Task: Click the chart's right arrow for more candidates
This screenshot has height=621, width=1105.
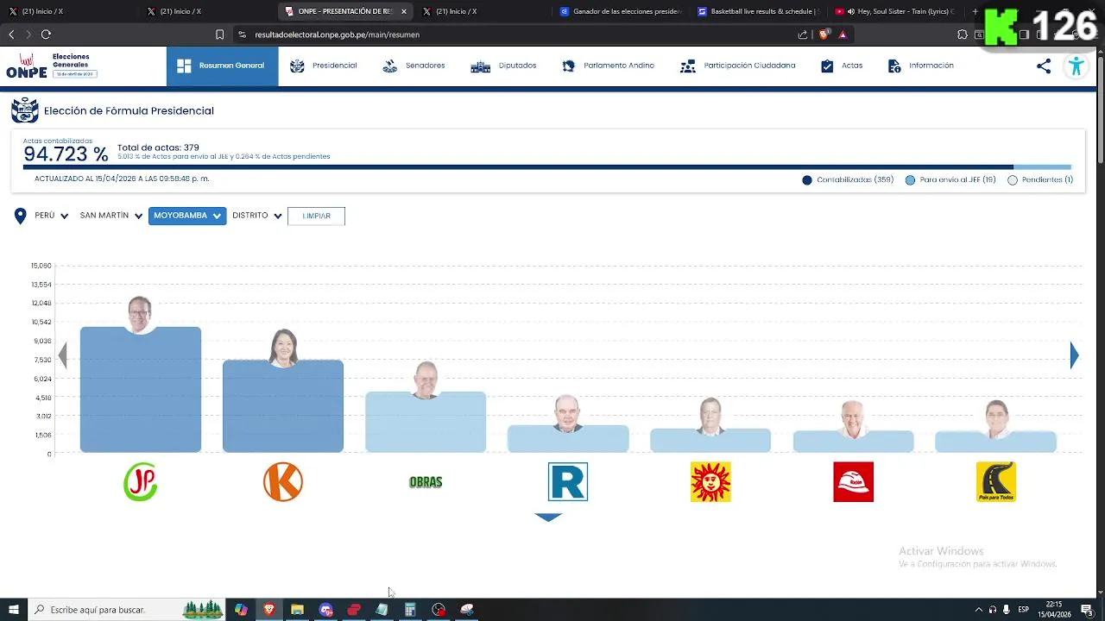Action: tap(1074, 355)
